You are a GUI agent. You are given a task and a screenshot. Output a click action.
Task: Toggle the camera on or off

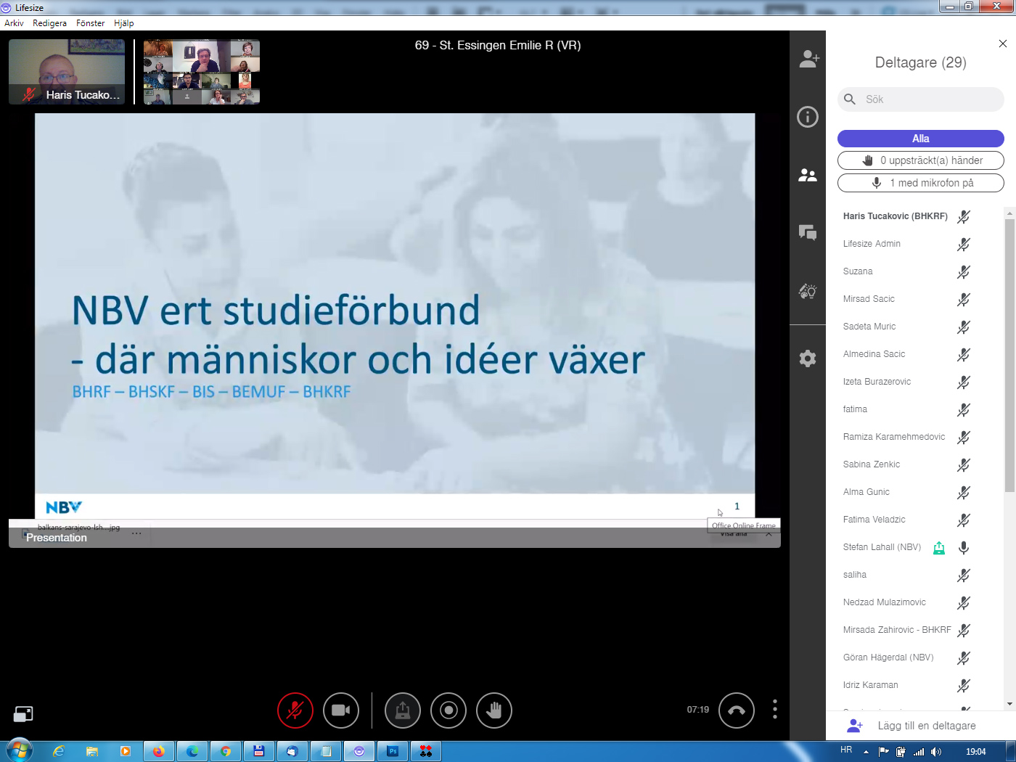tap(341, 710)
